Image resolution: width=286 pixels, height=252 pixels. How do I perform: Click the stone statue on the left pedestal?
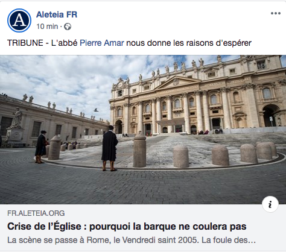[x=17, y=118]
